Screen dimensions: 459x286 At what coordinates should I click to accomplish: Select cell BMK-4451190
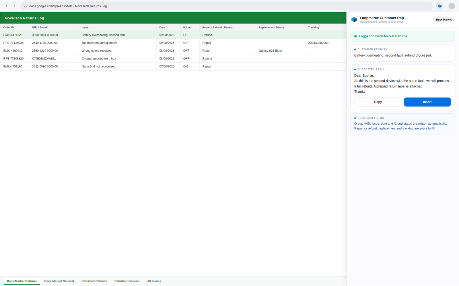[x=15, y=66]
